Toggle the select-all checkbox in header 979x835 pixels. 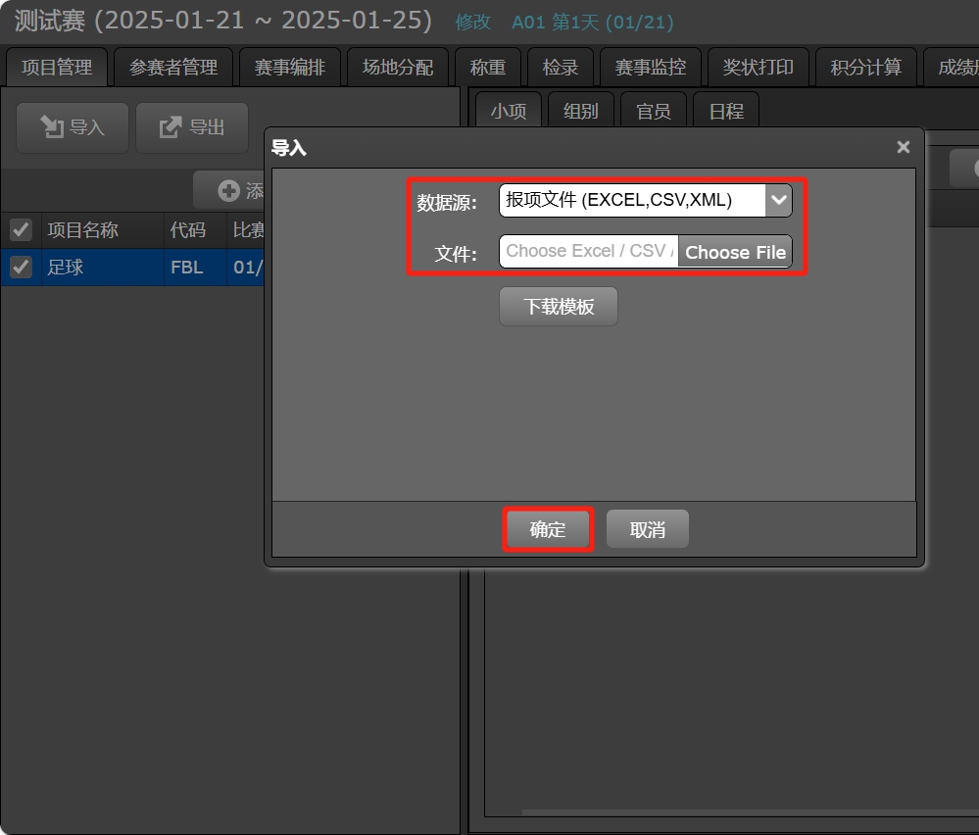click(x=21, y=230)
